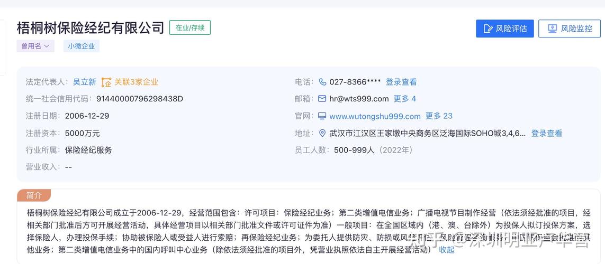This screenshot has width=605, height=264.
Task: Click the address location pin icon
Action: coord(322,133)
